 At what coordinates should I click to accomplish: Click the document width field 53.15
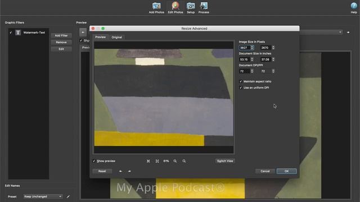(x=245, y=59)
